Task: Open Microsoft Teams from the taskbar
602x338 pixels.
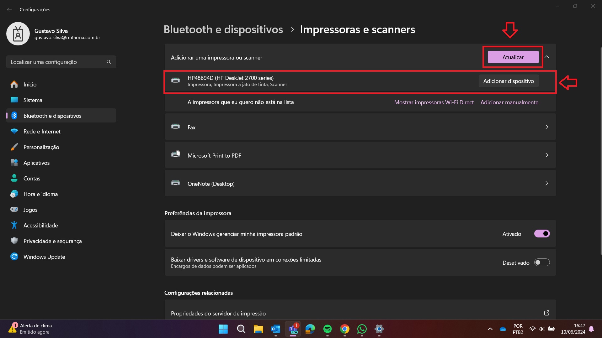Action: point(293,329)
